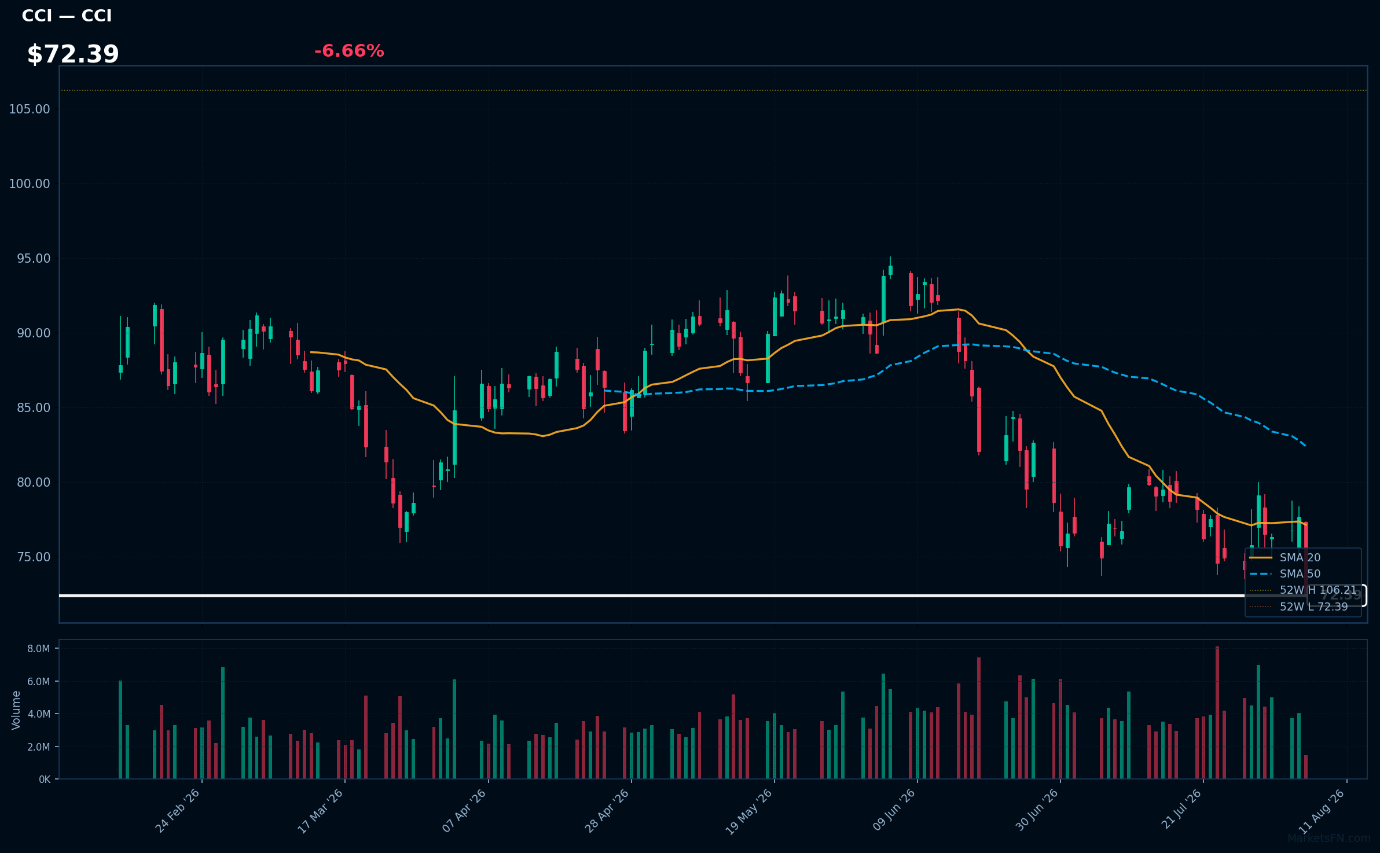
Task: Click the dotted 52-week high line
Action: [713, 90]
